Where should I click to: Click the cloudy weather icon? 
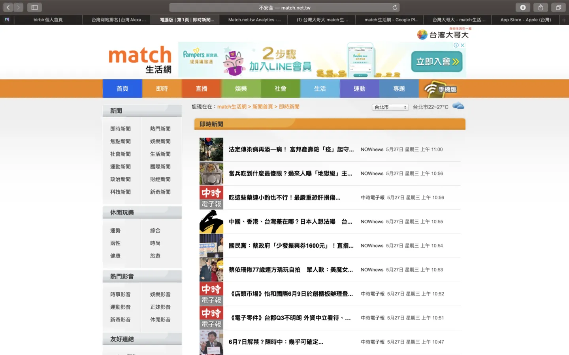click(458, 106)
